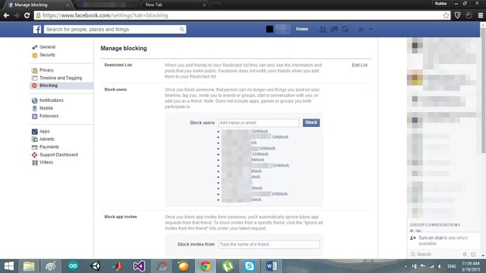Open chat options gear icon
The width and height of the screenshot is (486, 273).
pos(464,254)
